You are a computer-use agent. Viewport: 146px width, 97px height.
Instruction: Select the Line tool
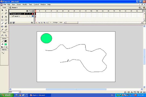[x=2, y=13]
